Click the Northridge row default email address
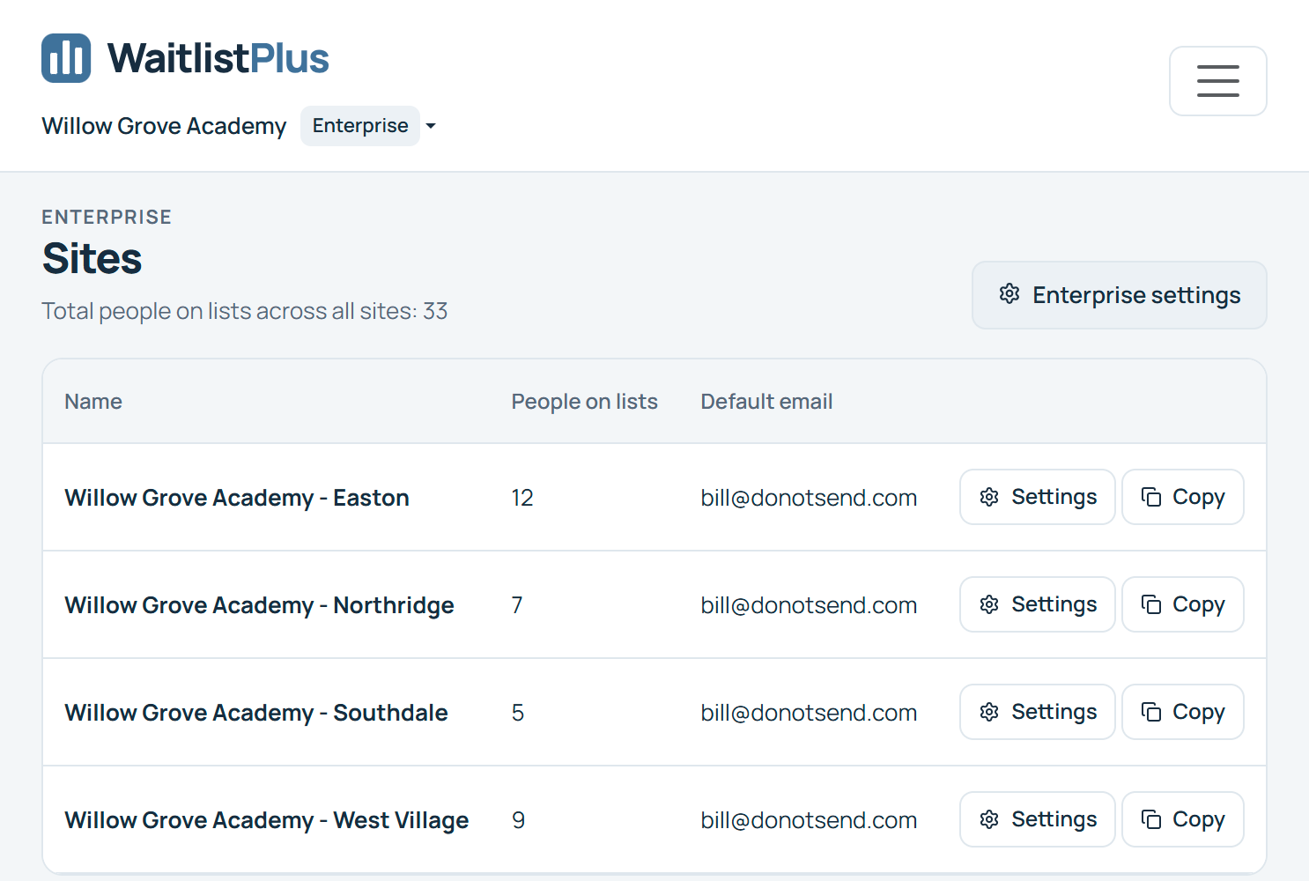Screen dimensions: 1309x881 809,605
